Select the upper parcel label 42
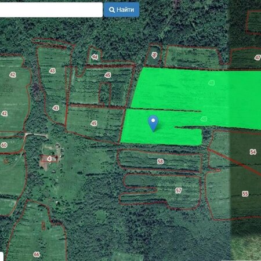This screenshot has height=261, width=261. [13, 75]
